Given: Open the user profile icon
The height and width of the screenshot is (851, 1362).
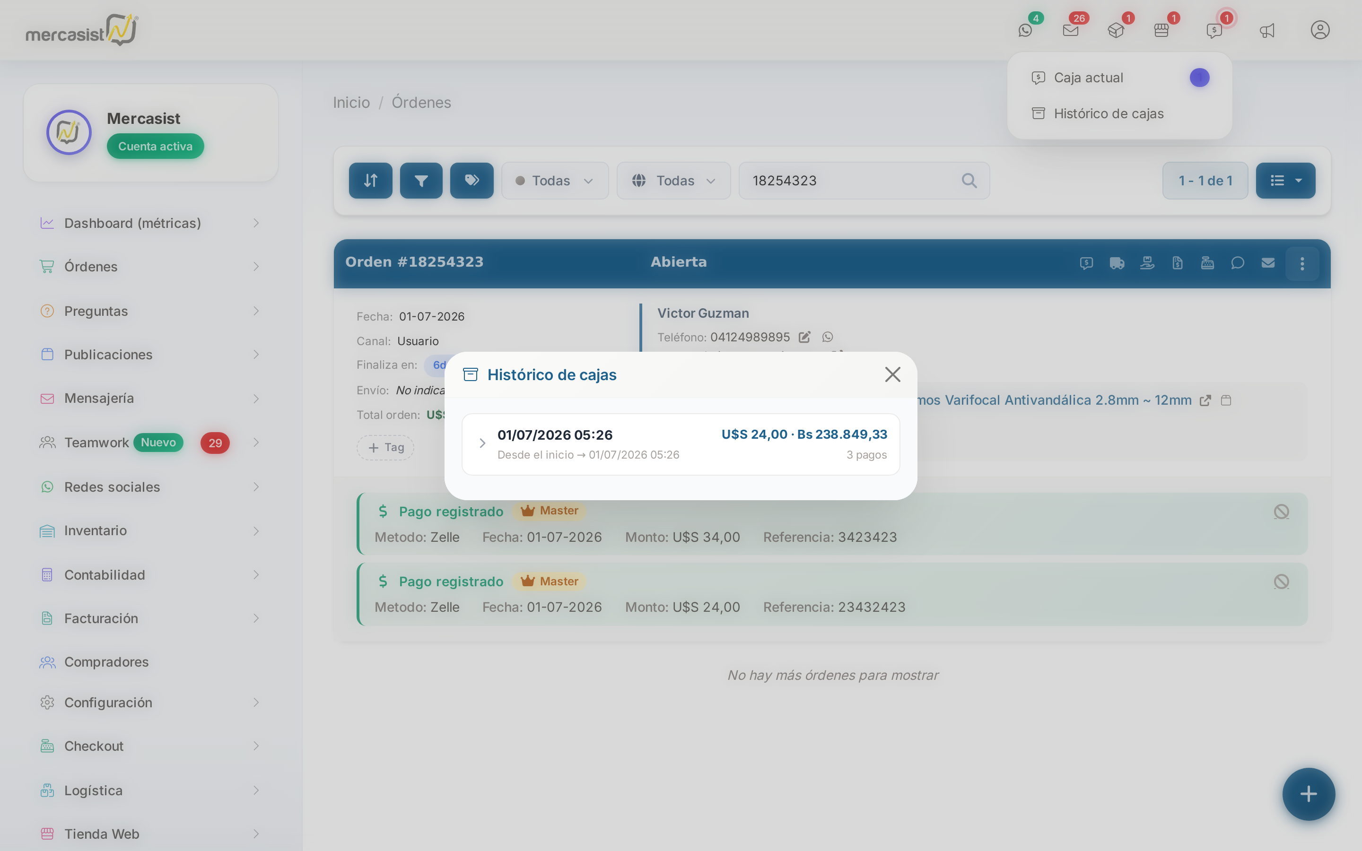Looking at the screenshot, I should click(x=1320, y=30).
